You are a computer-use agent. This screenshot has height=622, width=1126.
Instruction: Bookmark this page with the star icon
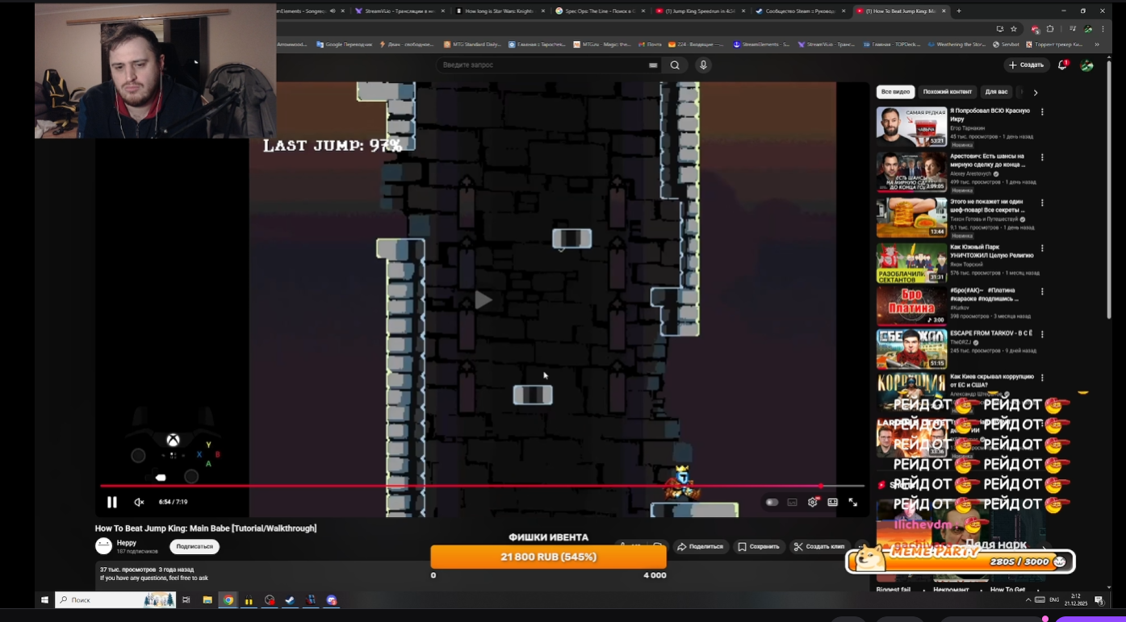tap(1014, 29)
